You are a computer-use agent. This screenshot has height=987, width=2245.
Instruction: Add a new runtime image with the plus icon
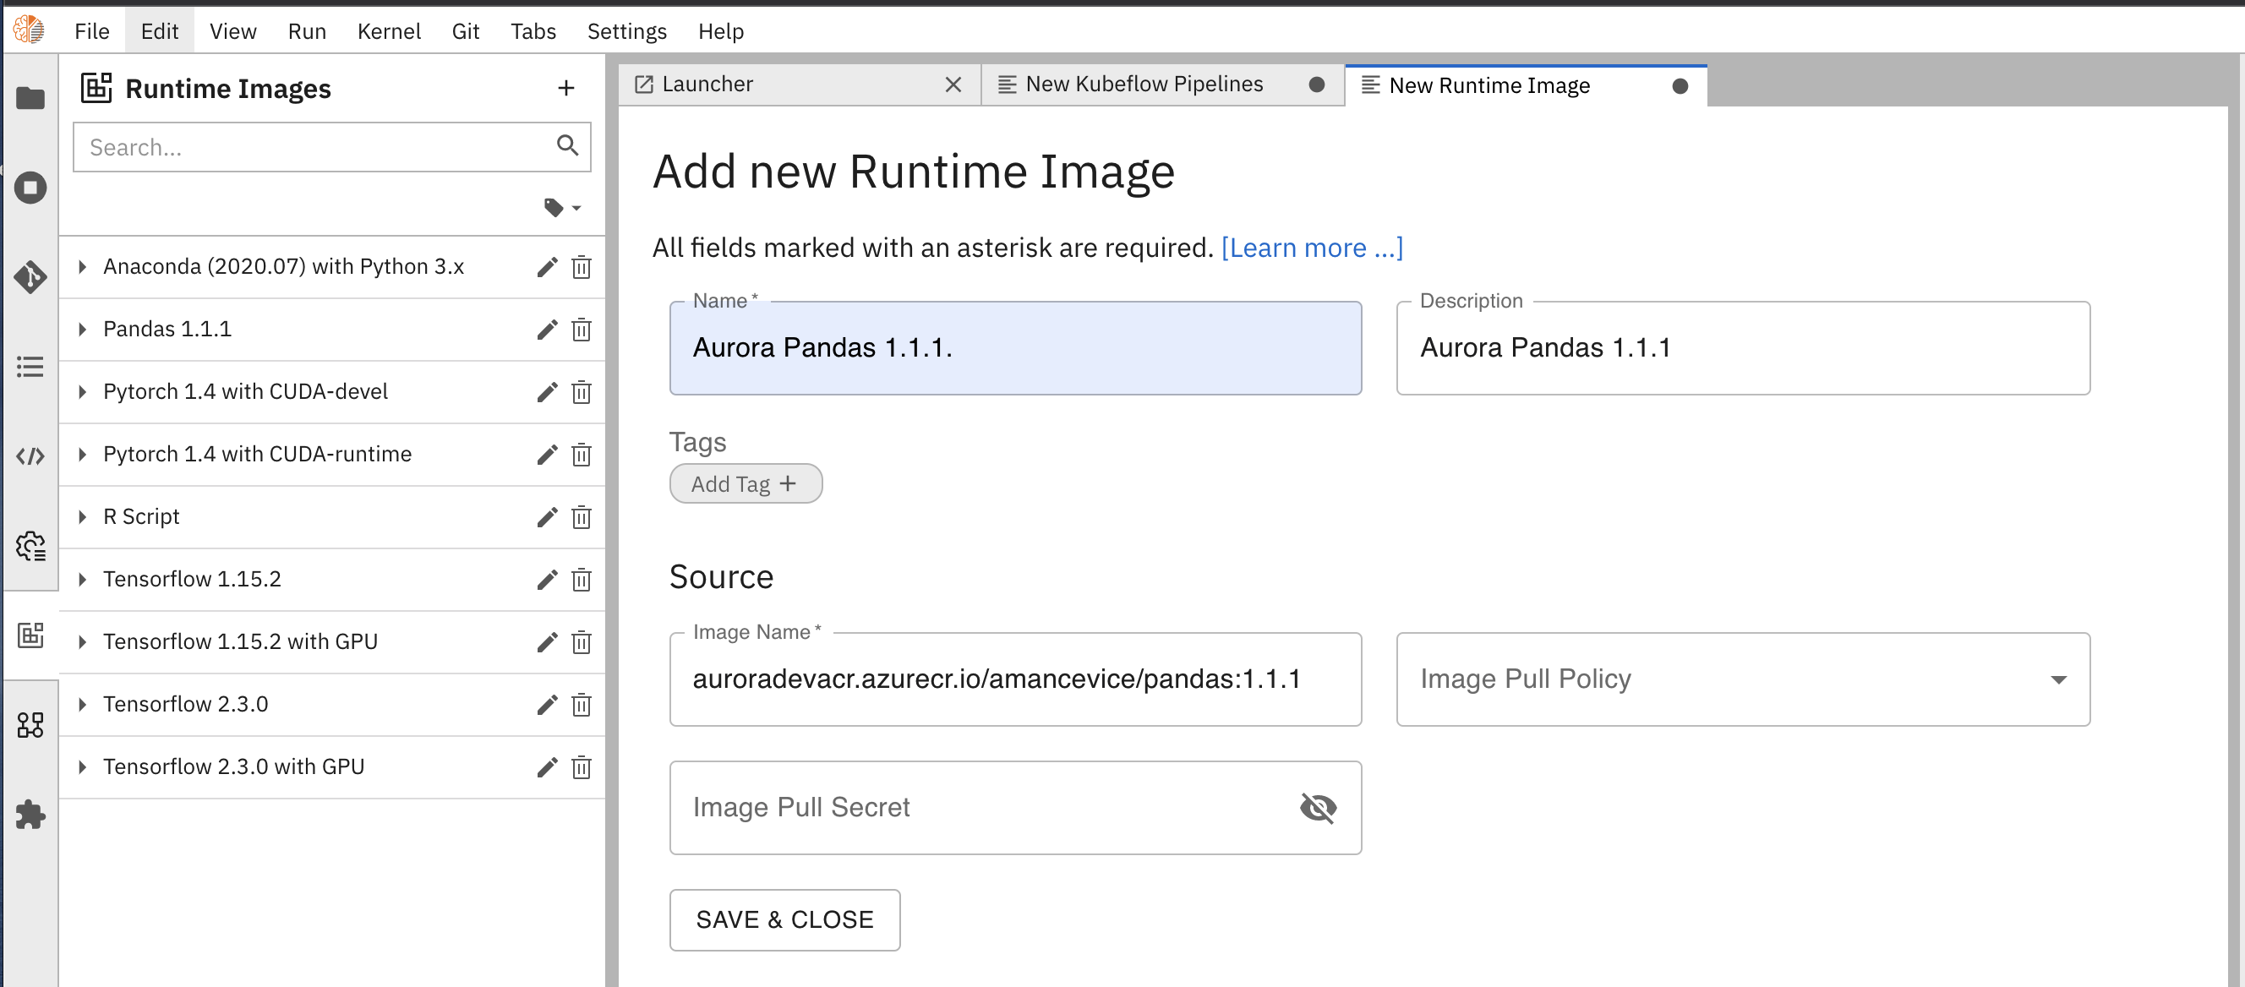(566, 88)
